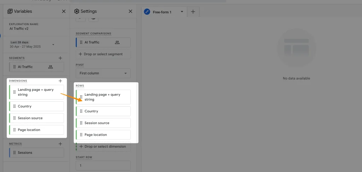Click Drop or select segment
Image resolution: width=362 pixels, height=172 pixels.
point(103,54)
